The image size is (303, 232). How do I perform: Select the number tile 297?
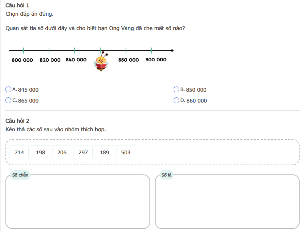83,152
